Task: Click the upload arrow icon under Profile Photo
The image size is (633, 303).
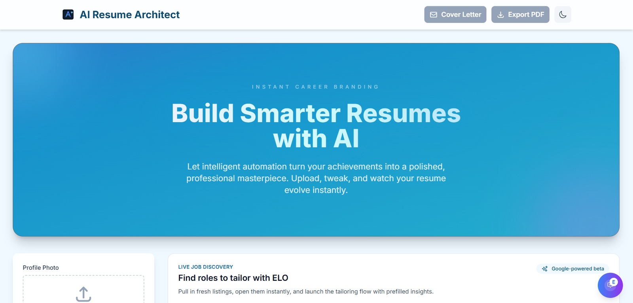Action: point(83,294)
